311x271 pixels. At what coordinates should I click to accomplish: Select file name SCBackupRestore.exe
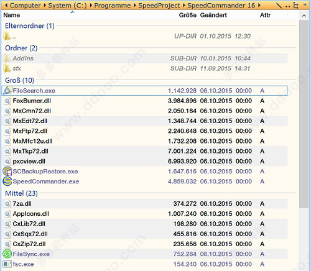45,172
